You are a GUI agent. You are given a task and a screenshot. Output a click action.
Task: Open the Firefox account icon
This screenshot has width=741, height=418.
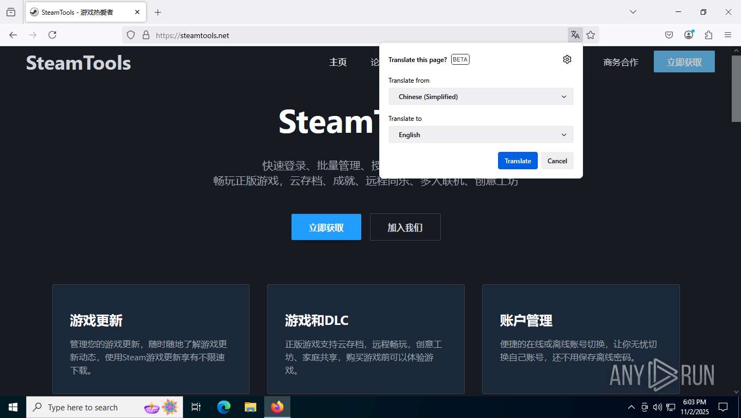click(689, 35)
